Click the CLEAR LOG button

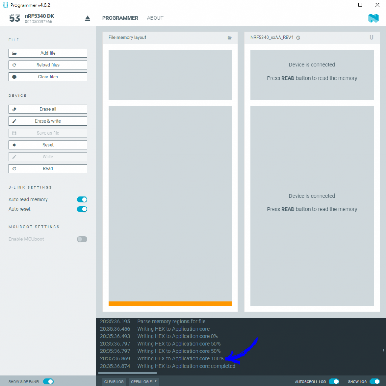[x=114, y=382]
